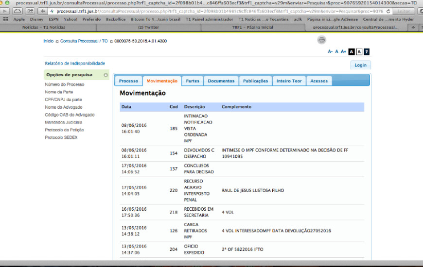Select the Inteiro Teor tab

coord(289,81)
